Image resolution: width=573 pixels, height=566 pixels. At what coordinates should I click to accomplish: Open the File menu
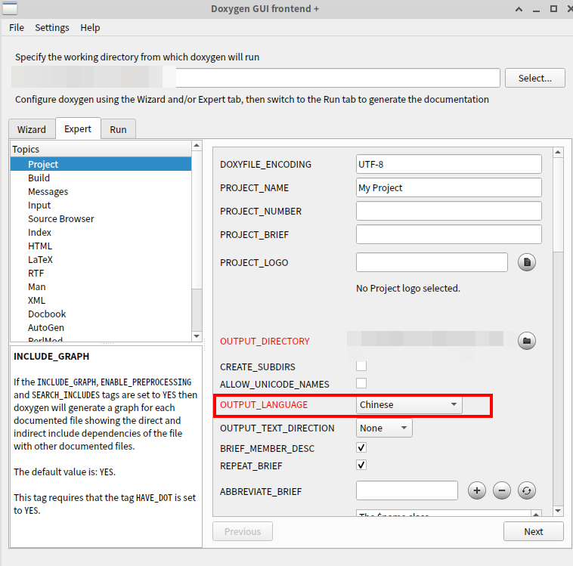pos(17,28)
